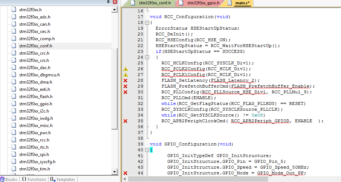Image resolution: width=341 pixels, height=182 pixels.
Task: Click the error marker on line 28
Action: [x=125, y=80]
